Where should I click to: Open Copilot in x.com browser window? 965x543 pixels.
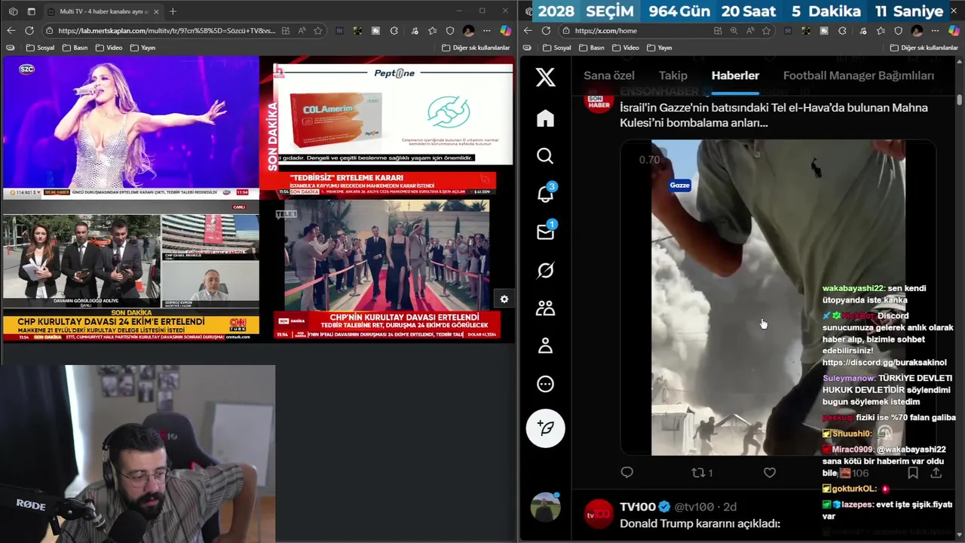pyautogui.click(x=954, y=30)
